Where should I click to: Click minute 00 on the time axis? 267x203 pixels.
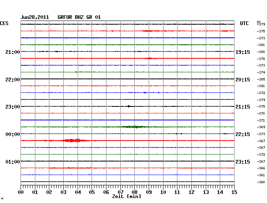pos(21,192)
